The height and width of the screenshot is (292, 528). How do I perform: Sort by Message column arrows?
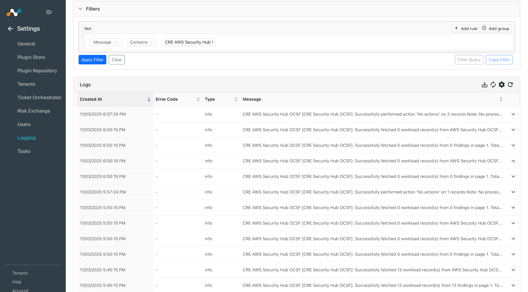coord(501,99)
